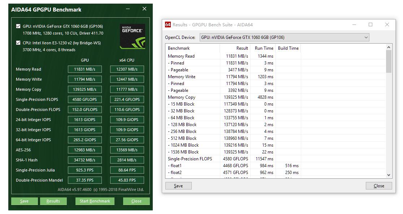403x214 pixels.
Task: Maximize the Results GPGPU Bench Suite window
Action: click(370, 24)
